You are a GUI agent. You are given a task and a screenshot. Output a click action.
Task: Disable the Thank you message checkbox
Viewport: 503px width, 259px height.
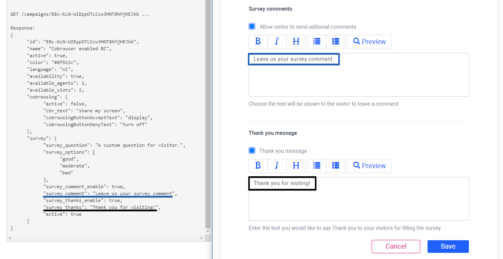pyautogui.click(x=252, y=150)
